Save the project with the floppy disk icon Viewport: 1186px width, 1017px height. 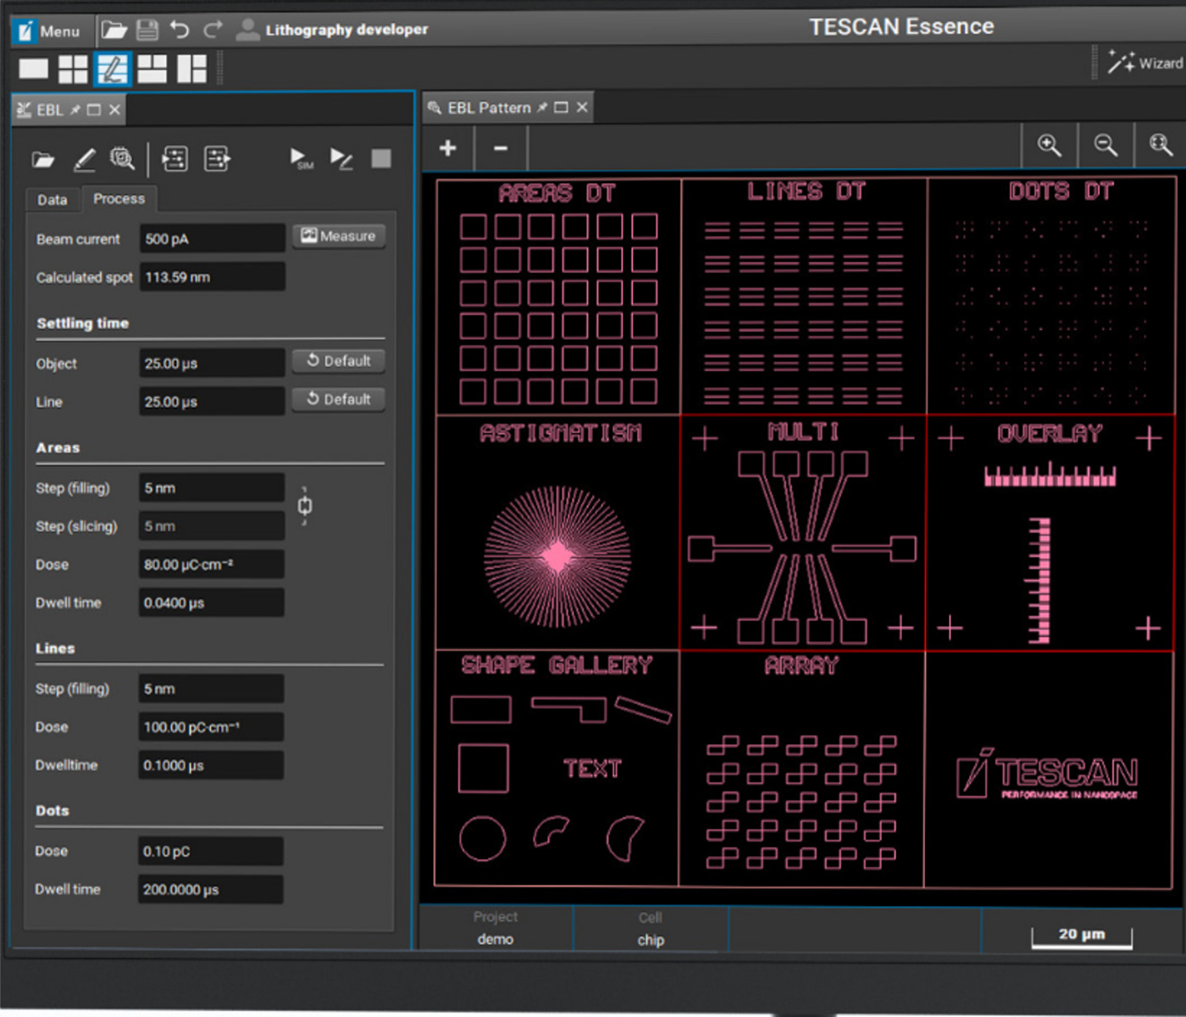(146, 29)
